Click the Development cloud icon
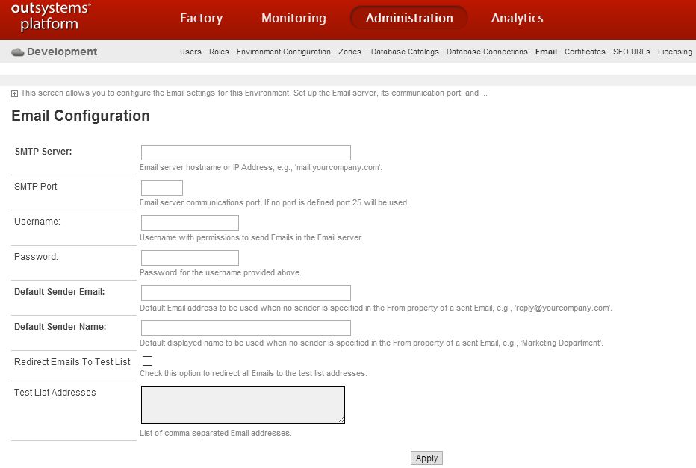696x468 pixels. 18,52
